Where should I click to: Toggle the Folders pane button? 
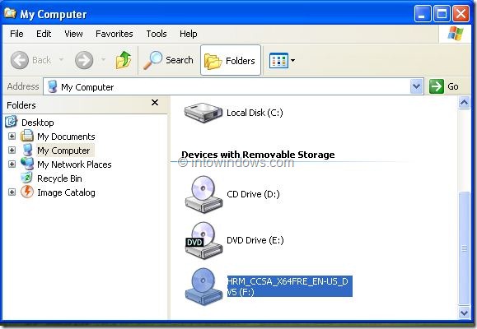point(231,60)
